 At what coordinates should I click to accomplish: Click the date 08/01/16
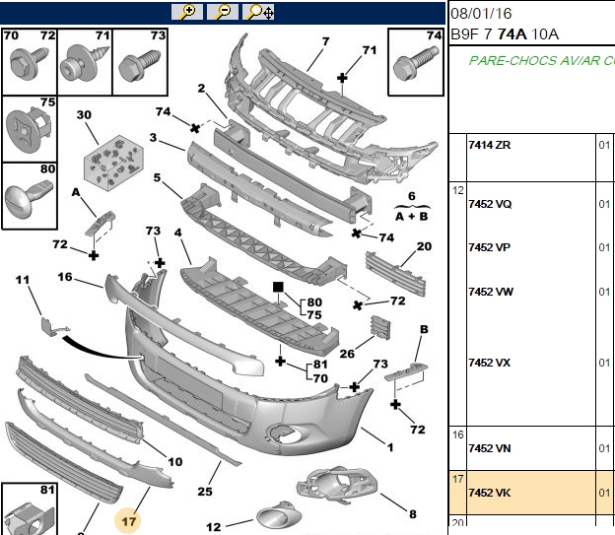tap(481, 14)
